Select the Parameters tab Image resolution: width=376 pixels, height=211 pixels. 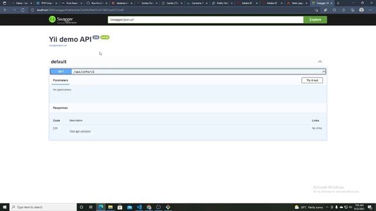tap(61, 80)
